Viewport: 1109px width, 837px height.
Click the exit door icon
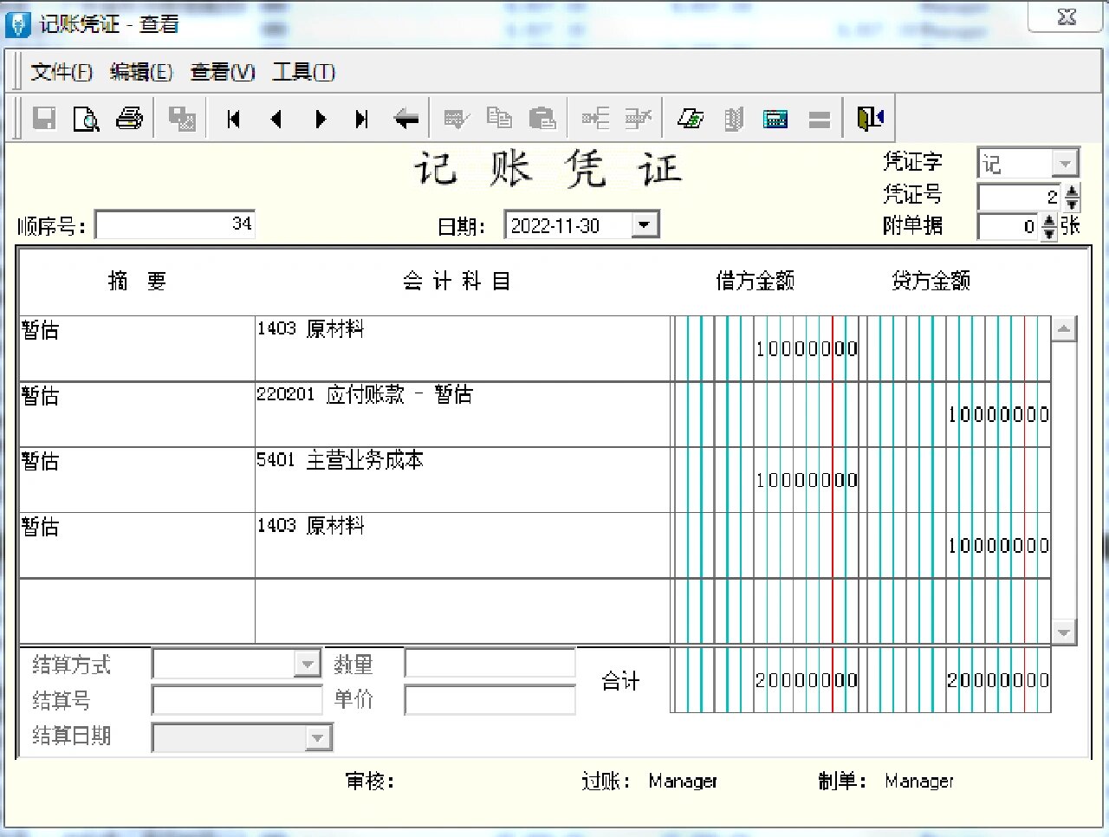point(870,118)
